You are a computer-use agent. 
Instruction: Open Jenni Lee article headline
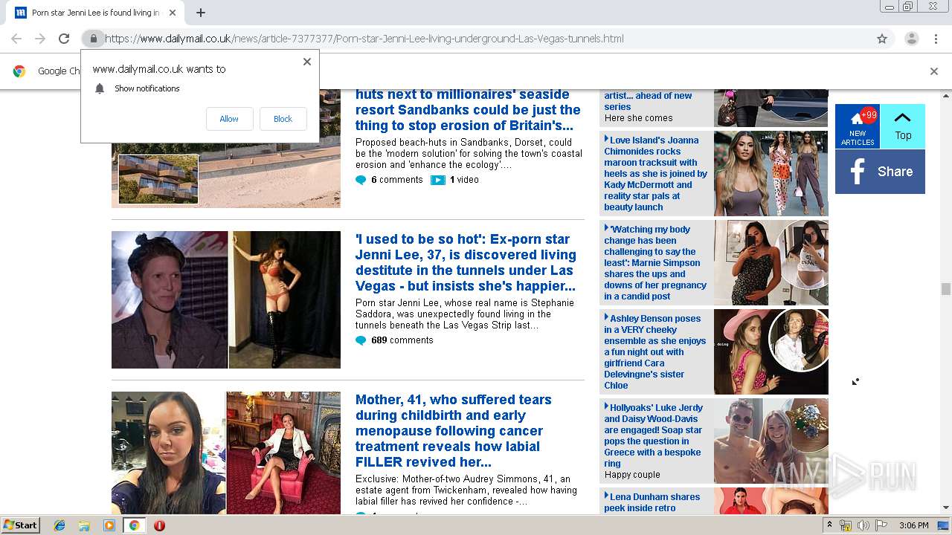466,262
